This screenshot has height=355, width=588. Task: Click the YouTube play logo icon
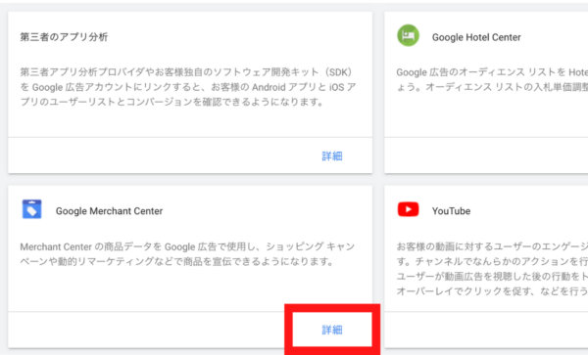pos(408,209)
